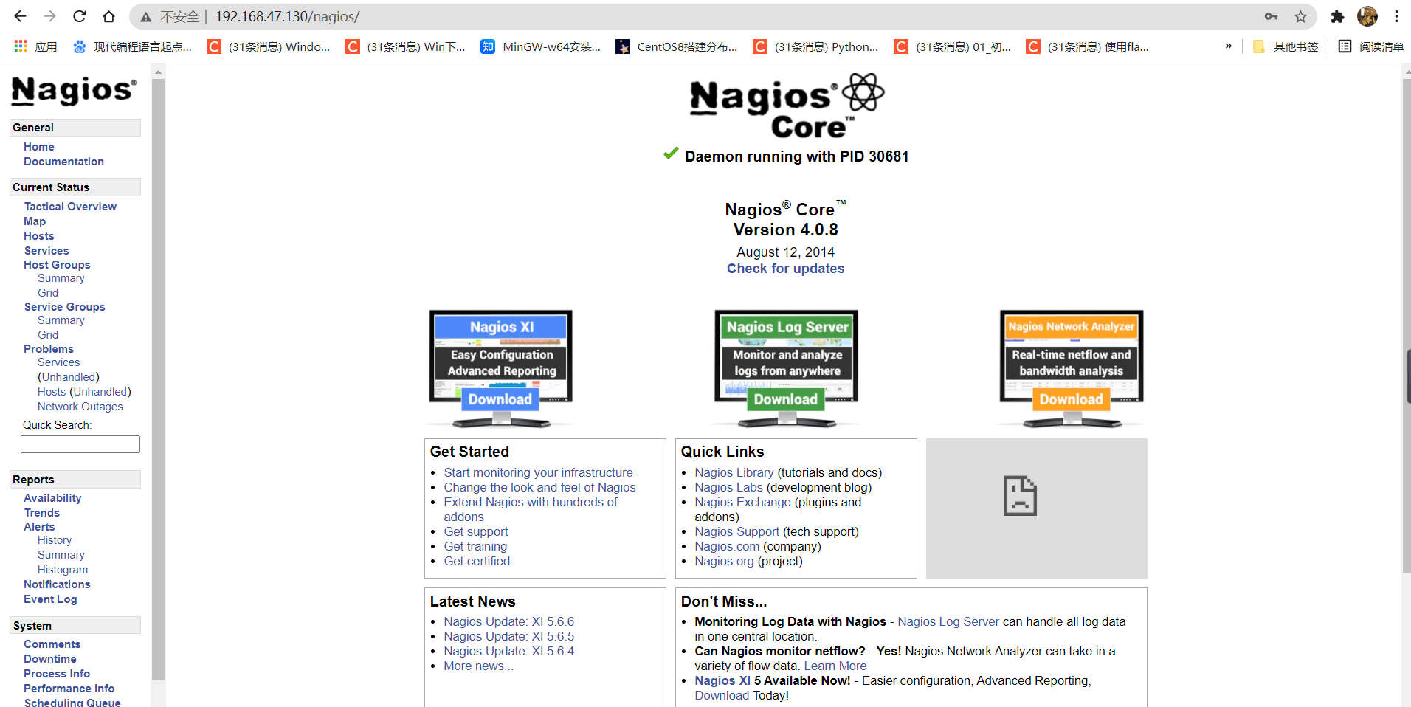Download Nagios Network Analyzer

[x=1072, y=399]
